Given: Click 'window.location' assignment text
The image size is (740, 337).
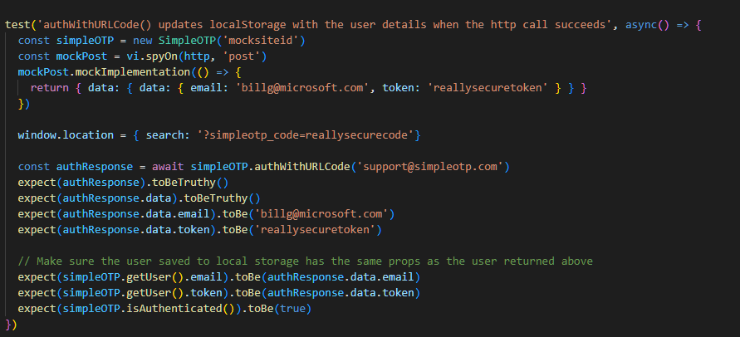Looking at the screenshot, I should [x=66, y=135].
